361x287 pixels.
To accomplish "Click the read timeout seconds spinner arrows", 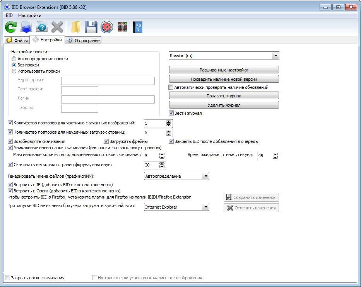I will click(275, 156).
